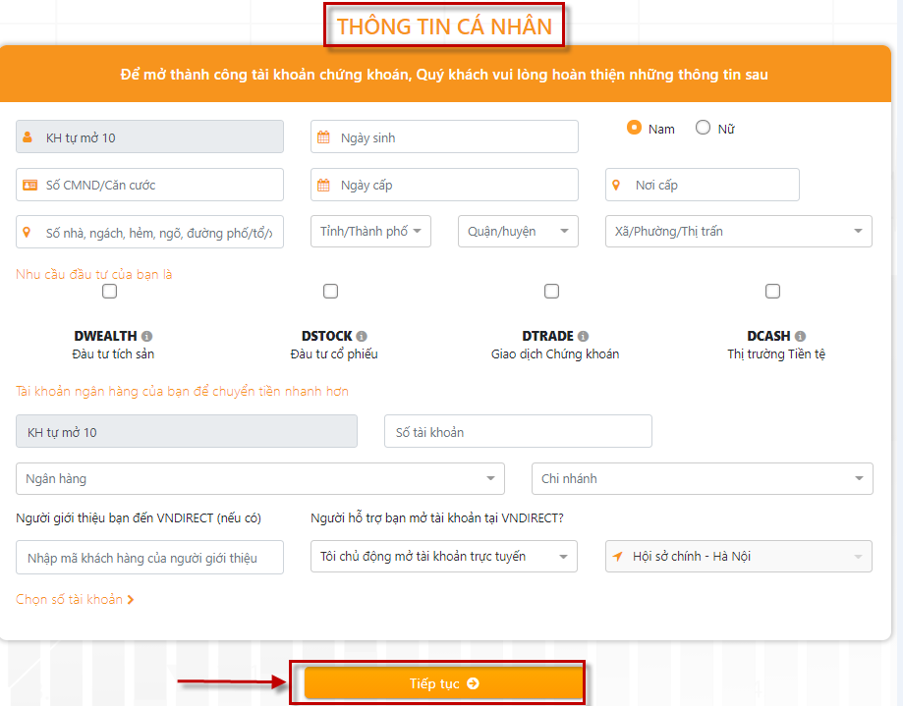Click the info icon next to DSTOCK
The image size is (903, 706).
364,335
